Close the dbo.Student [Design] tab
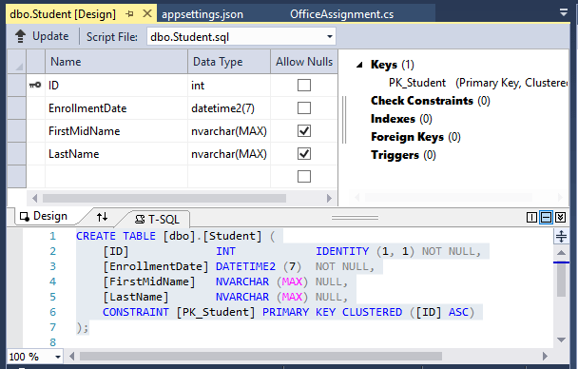The width and height of the screenshot is (578, 369). [147, 13]
